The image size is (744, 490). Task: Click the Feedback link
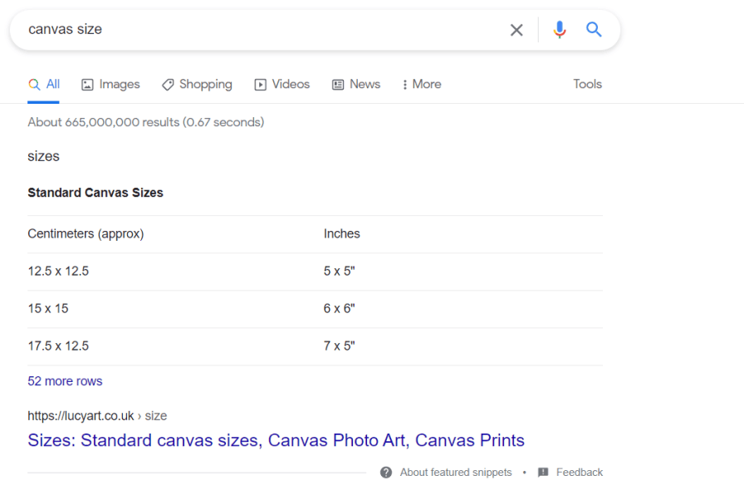pyautogui.click(x=580, y=473)
